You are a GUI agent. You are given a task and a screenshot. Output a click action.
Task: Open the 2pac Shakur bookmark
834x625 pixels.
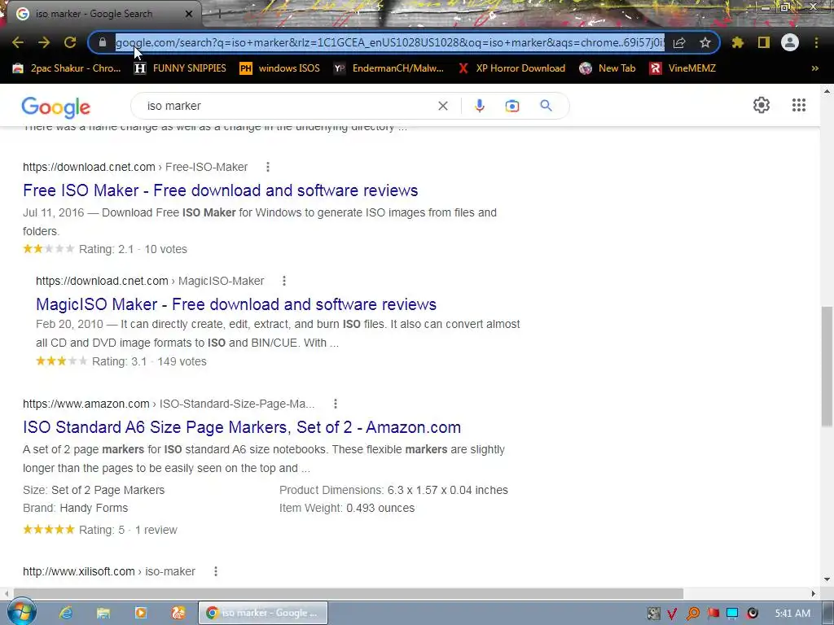pos(67,68)
